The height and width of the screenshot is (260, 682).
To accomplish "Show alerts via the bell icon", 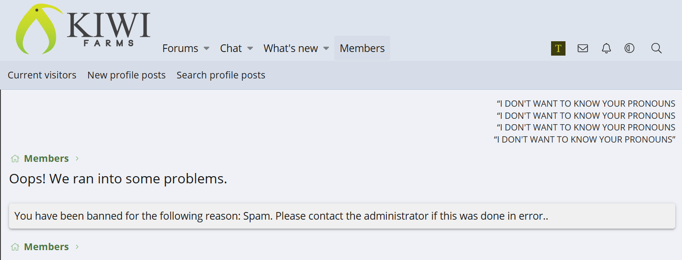I will tap(606, 48).
